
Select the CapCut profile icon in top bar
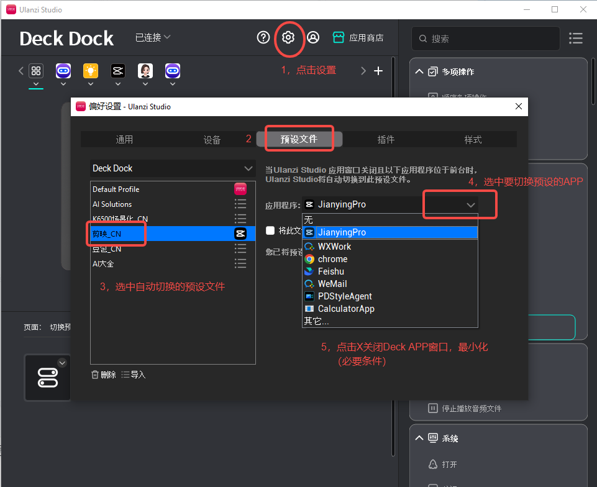[118, 71]
